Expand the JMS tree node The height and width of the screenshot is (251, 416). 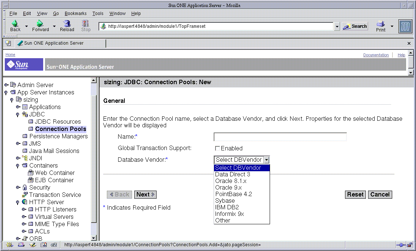click(18, 143)
